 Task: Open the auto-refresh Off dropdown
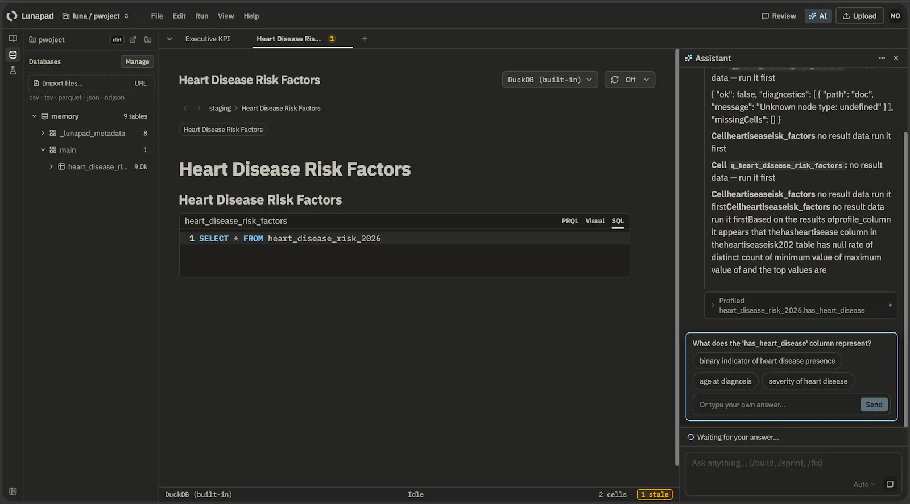pos(630,80)
